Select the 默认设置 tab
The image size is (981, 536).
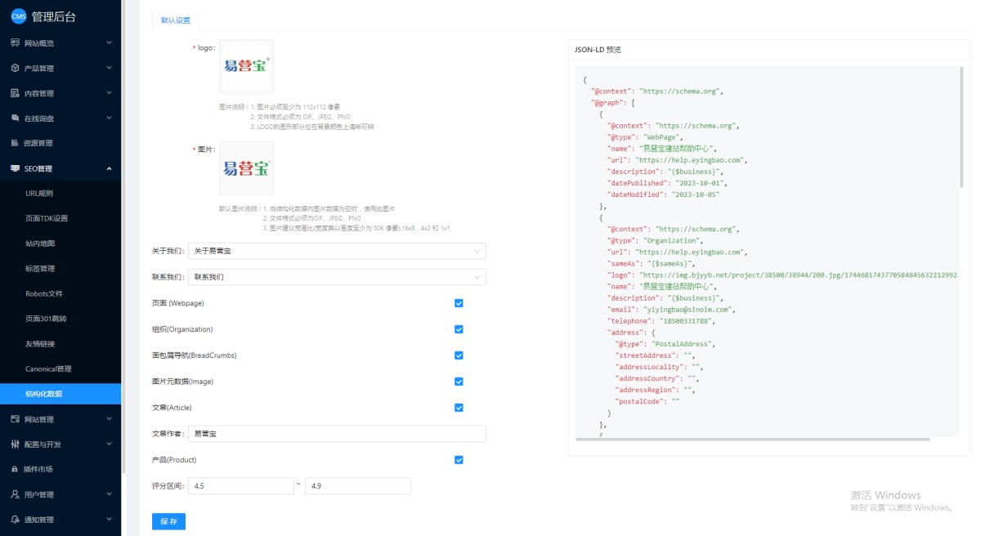coord(177,20)
